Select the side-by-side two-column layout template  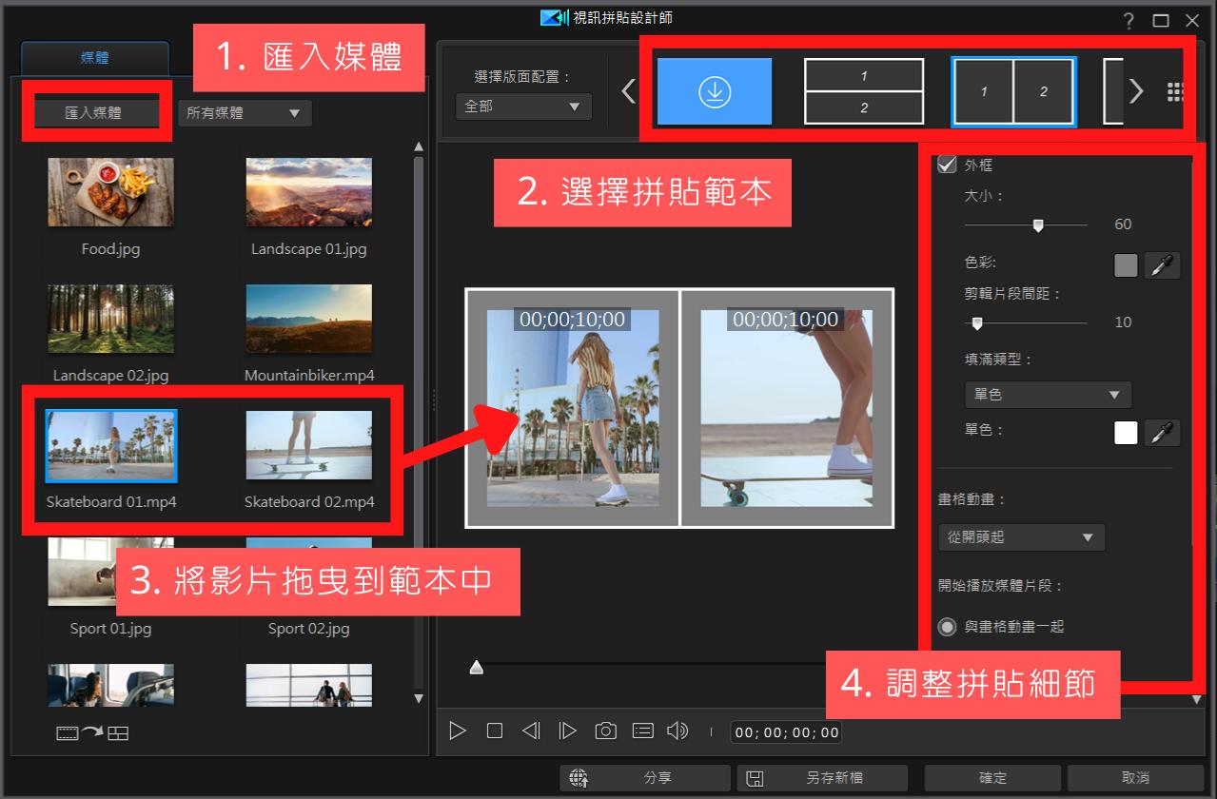[1013, 91]
